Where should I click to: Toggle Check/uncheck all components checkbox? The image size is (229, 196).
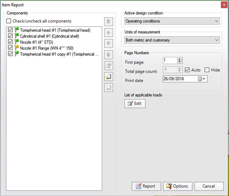coord(9,21)
